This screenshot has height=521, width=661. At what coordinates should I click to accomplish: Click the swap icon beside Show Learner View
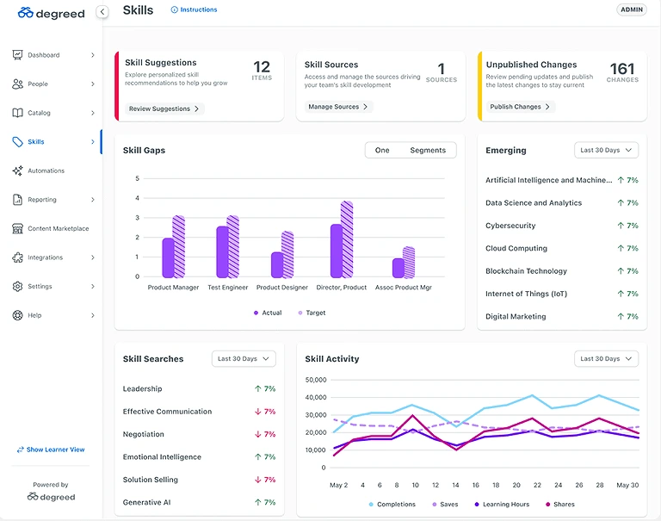coord(20,450)
